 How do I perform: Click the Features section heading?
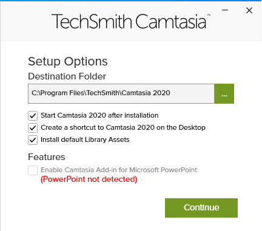pyautogui.click(x=47, y=157)
